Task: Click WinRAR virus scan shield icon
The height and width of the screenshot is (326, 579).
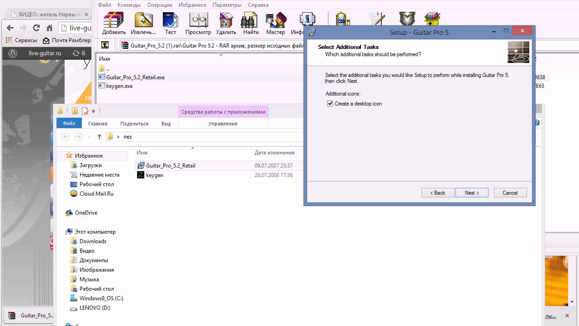Action: [x=407, y=19]
